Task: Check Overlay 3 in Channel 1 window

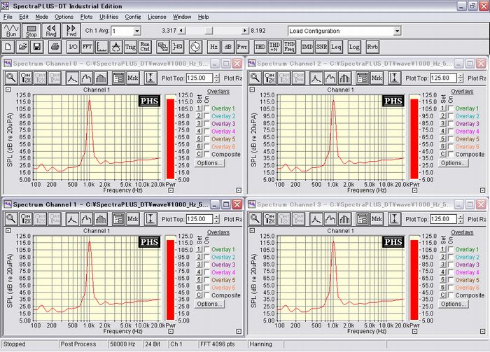Action: coord(205,265)
